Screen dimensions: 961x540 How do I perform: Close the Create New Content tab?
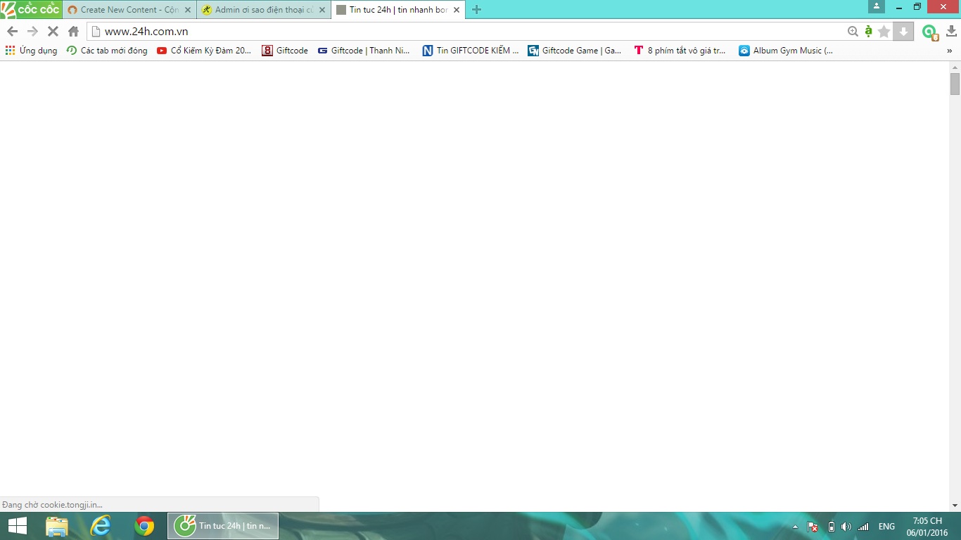click(x=188, y=10)
